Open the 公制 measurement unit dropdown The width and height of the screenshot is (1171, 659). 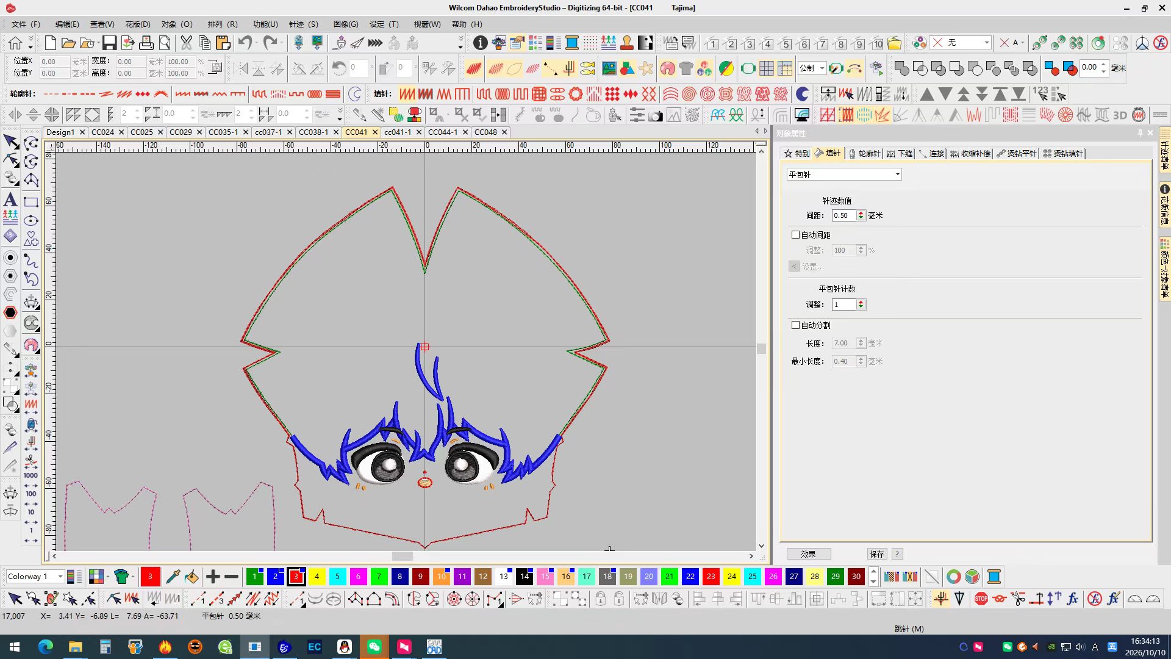[x=812, y=68]
